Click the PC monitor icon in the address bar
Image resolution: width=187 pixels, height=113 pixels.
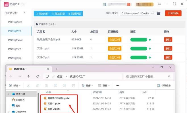pos(47,76)
